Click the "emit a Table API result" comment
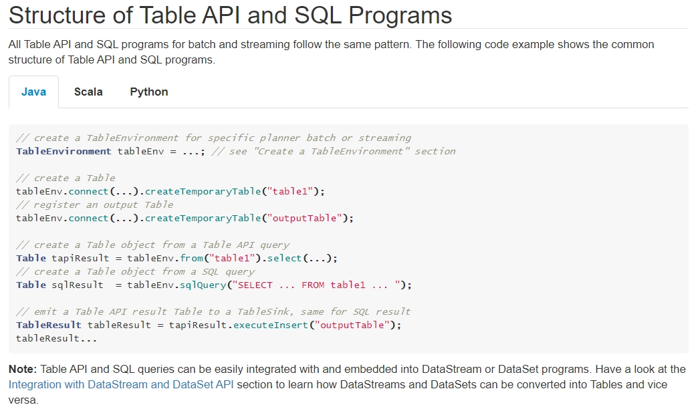This screenshot has width=696, height=411. (213, 311)
